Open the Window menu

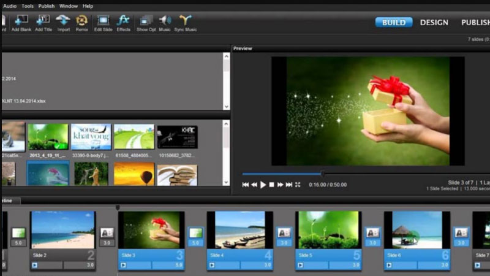tap(69, 6)
